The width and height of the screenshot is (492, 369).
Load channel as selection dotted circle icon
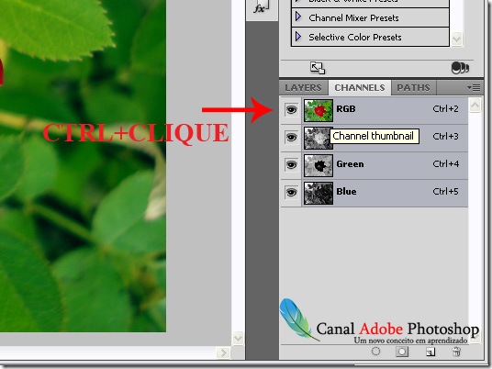[375, 352]
